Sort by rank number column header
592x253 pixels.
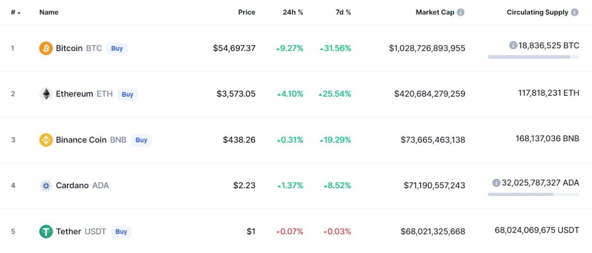pos(15,12)
